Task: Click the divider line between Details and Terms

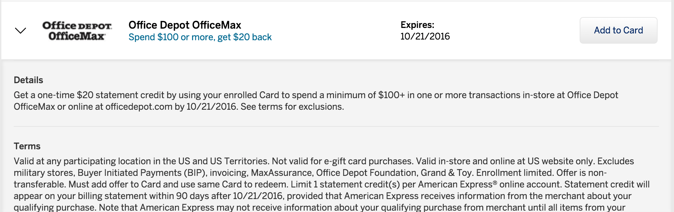Action: click(336, 126)
